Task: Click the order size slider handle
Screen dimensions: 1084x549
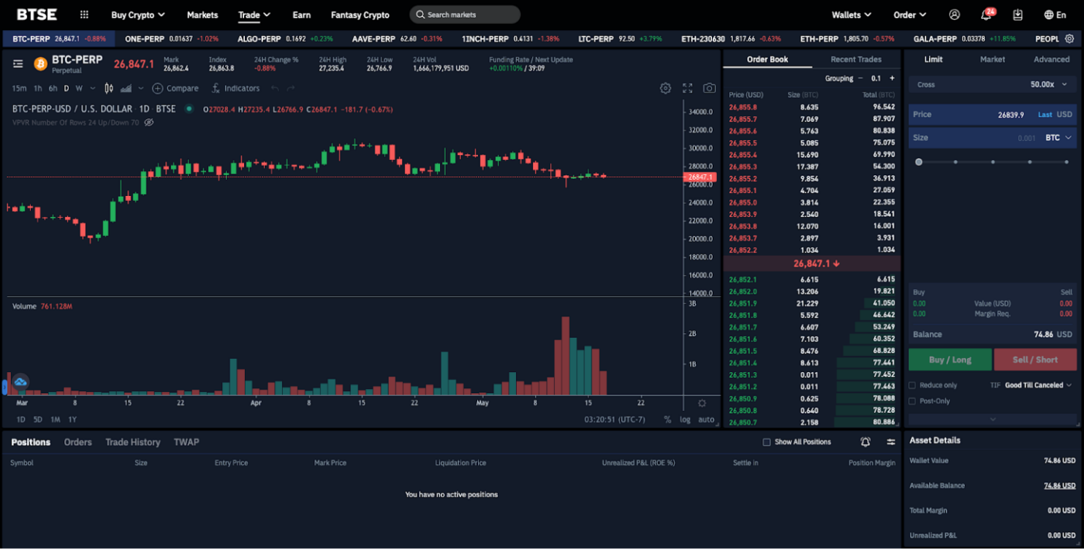Action: click(919, 162)
